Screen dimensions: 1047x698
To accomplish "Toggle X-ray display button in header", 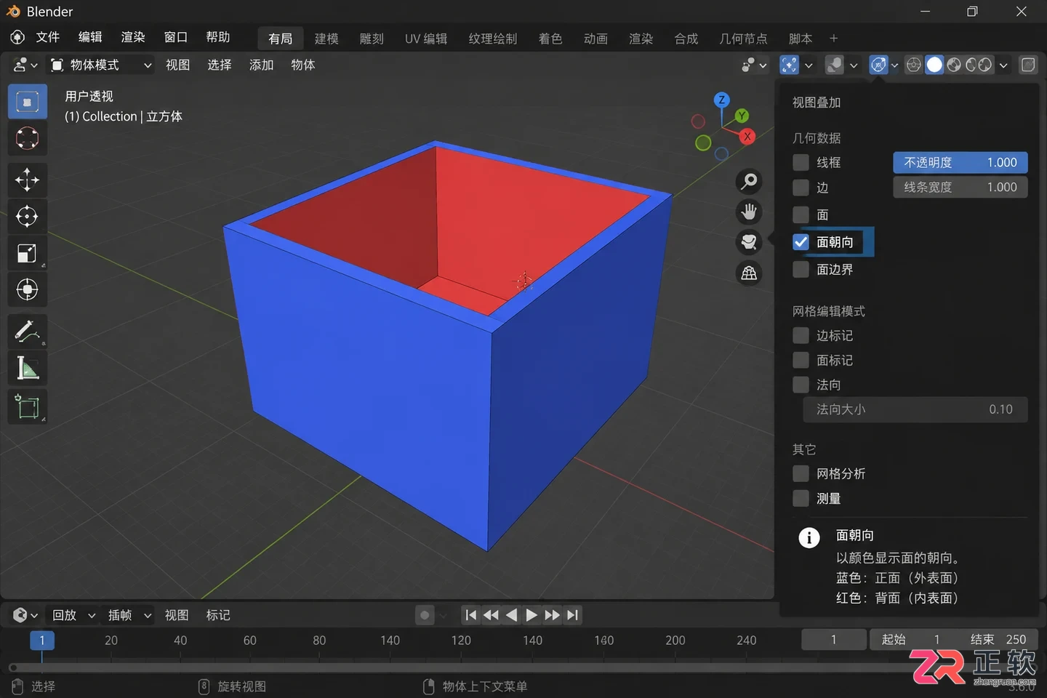I will pyautogui.click(x=1028, y=65).
